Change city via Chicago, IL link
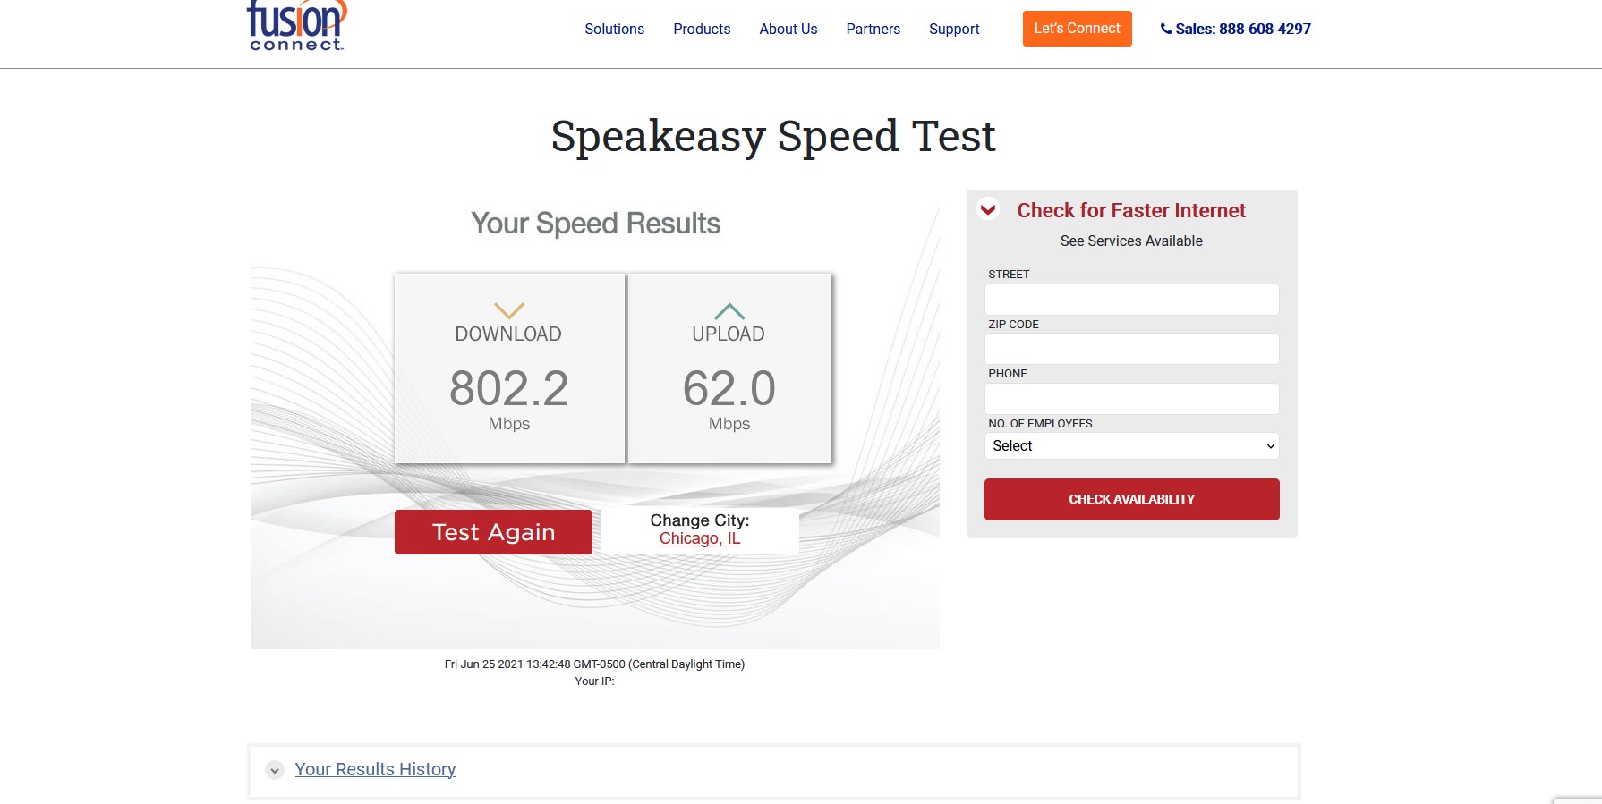Viewport: 1602px width, 804px height. pos(700,538)
